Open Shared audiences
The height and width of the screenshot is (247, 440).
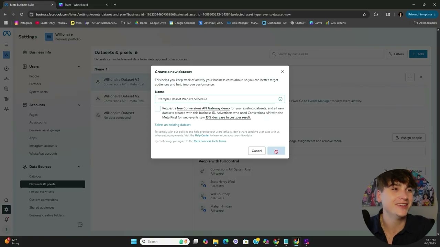[42, 208]
